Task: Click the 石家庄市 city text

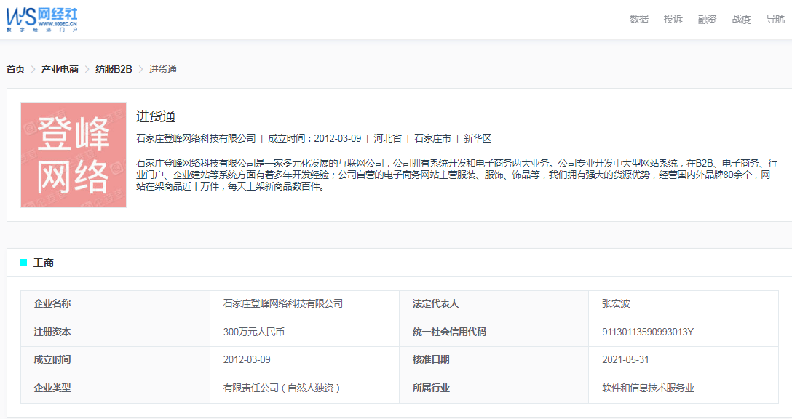Action: (432, 138)
